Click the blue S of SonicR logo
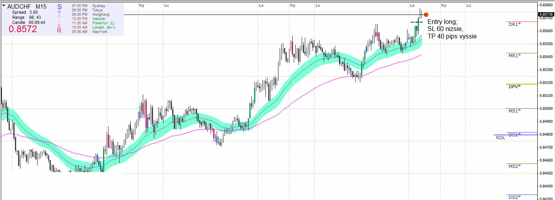This screenshot has height=200, width=555. coord(59,7)
